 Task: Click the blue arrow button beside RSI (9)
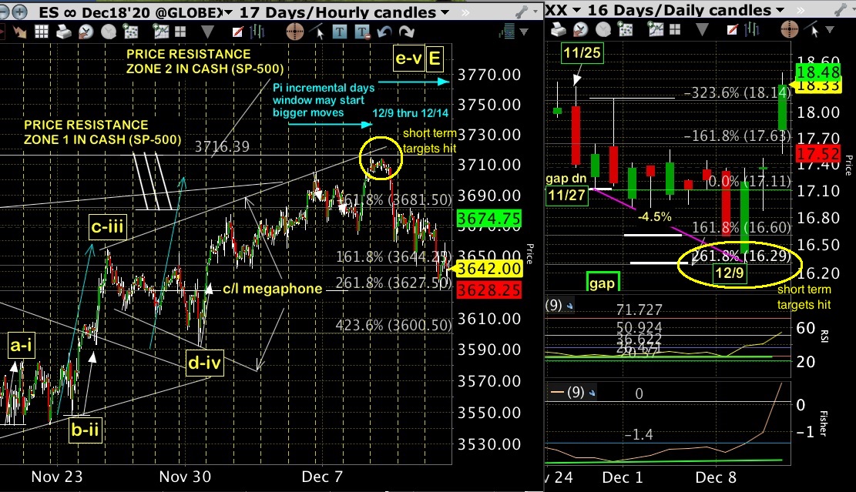coord(569,306)
